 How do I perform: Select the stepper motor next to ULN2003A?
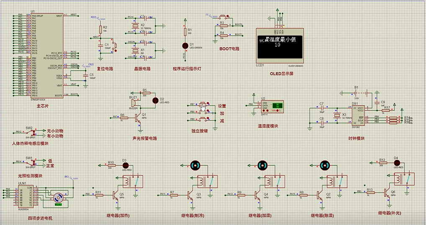[58, 197]
